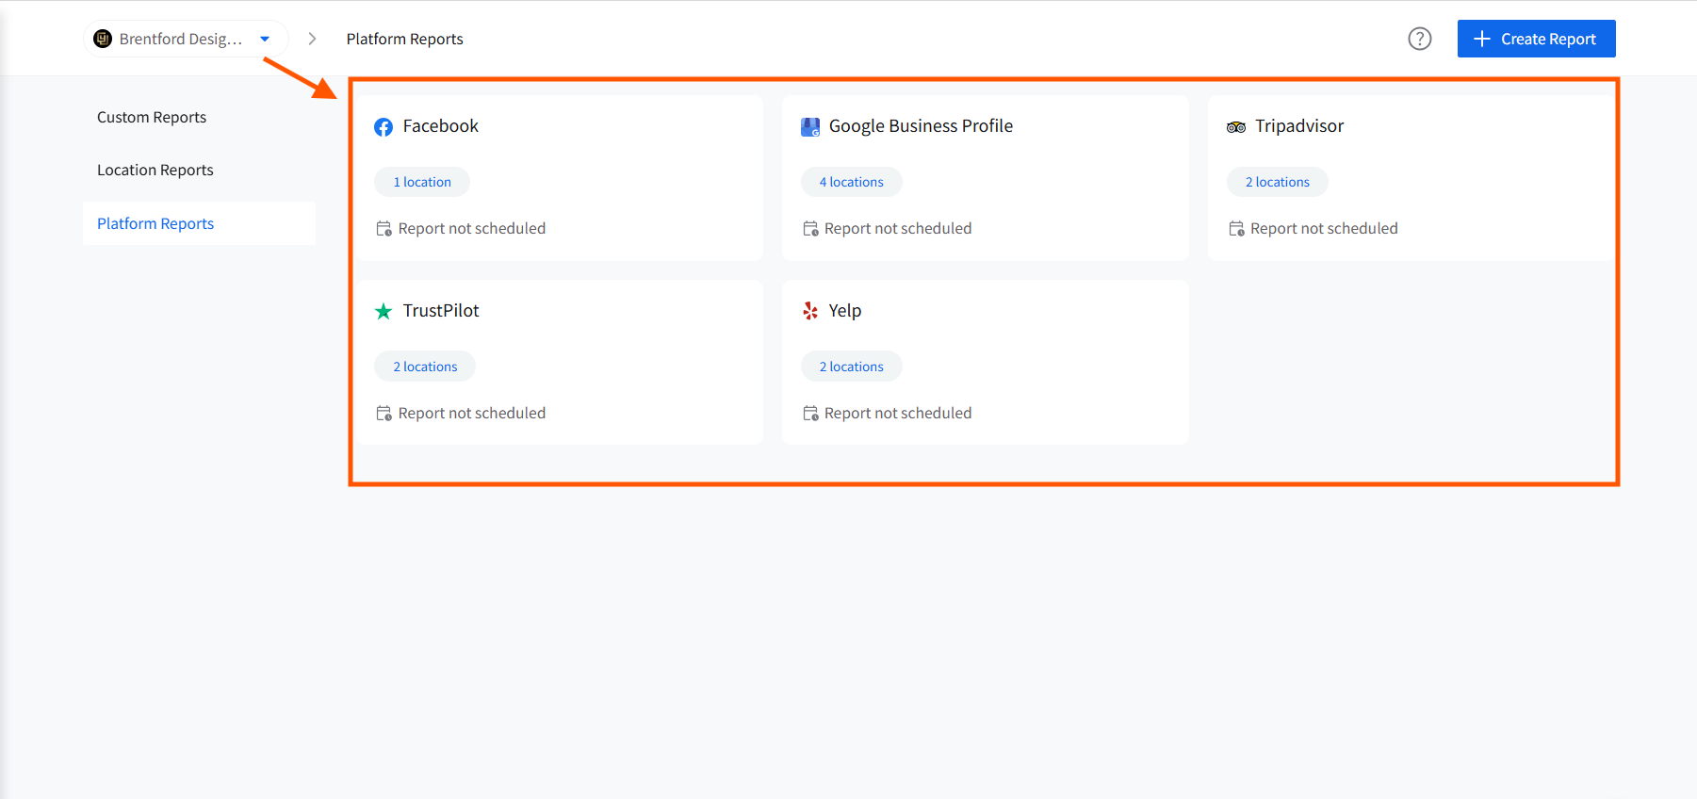Click Facebook's 1 location badge
The image size is (1697, 799).
click(x=422, y=182)
